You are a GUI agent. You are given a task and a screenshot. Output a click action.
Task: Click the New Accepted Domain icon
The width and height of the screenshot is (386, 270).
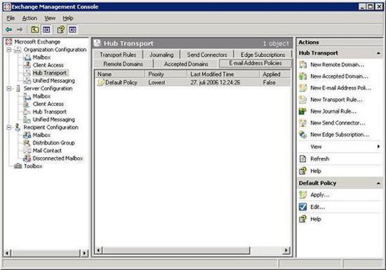[x=302, y=76]
